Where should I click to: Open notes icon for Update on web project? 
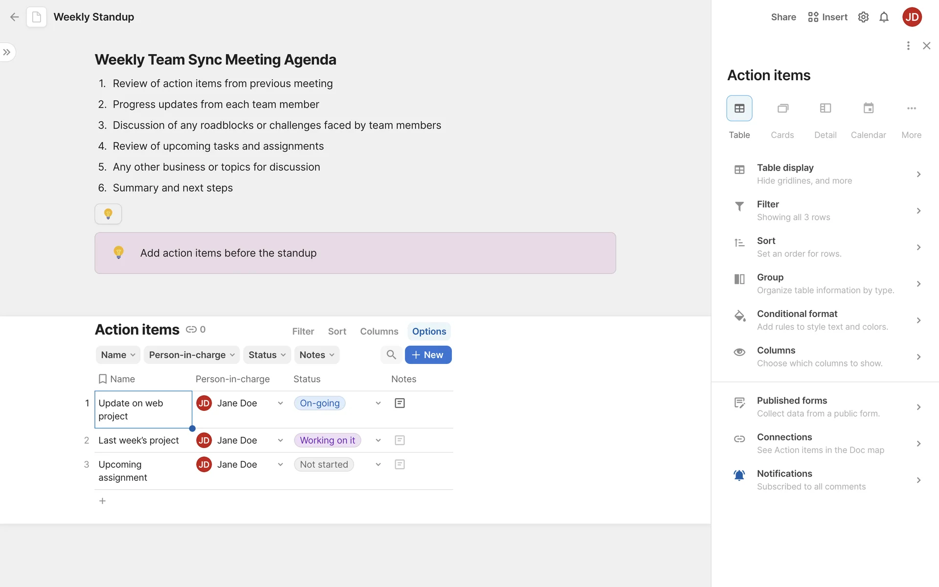click(x=400, y=403)
